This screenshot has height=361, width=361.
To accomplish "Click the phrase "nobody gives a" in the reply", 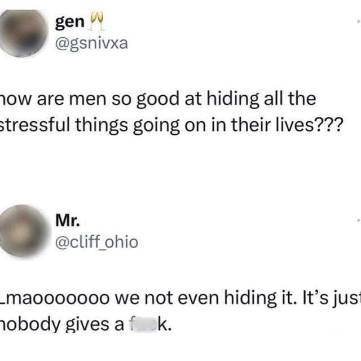I will [61, 325].
